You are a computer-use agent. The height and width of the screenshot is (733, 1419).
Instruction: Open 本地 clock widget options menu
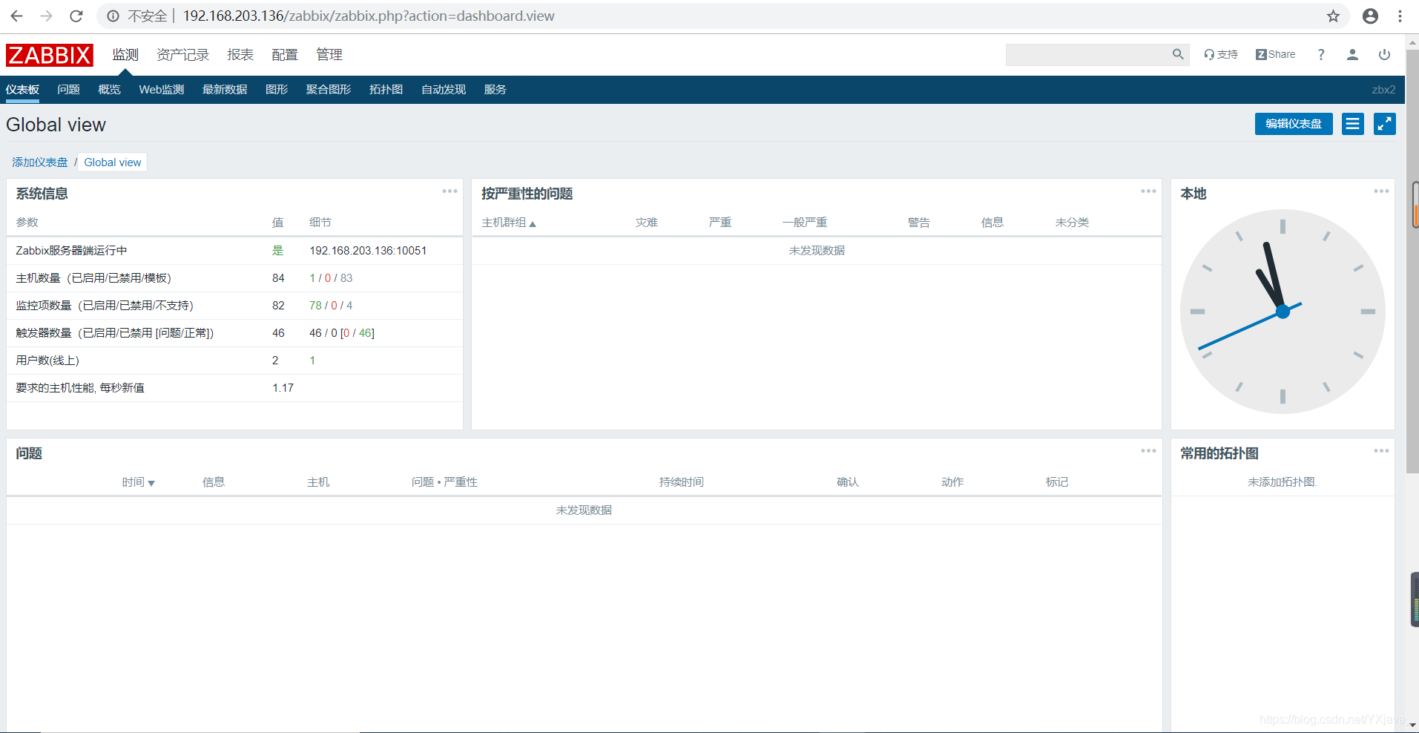tap(1381, 191)
